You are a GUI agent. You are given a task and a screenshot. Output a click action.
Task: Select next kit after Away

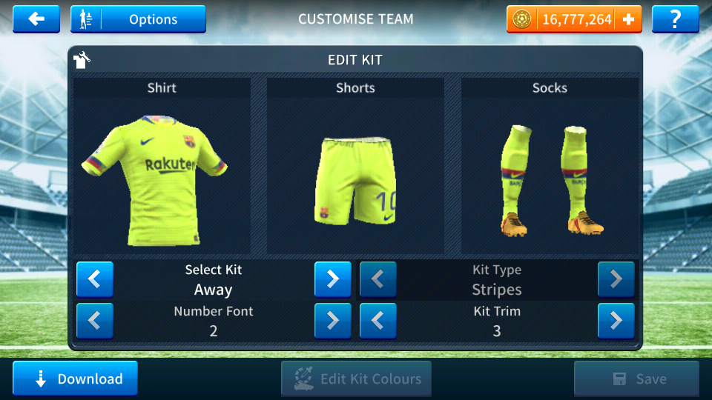coord(333,279)
